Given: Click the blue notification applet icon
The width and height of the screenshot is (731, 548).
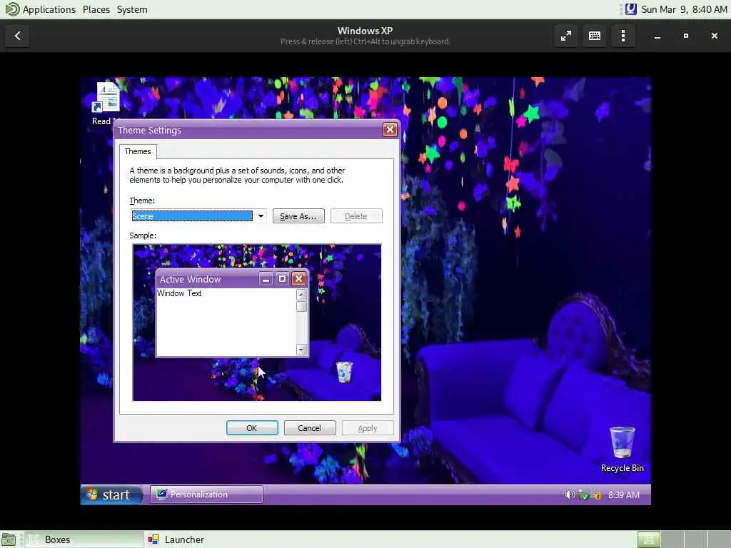Looking at the screenshot, I should (631, 9).
